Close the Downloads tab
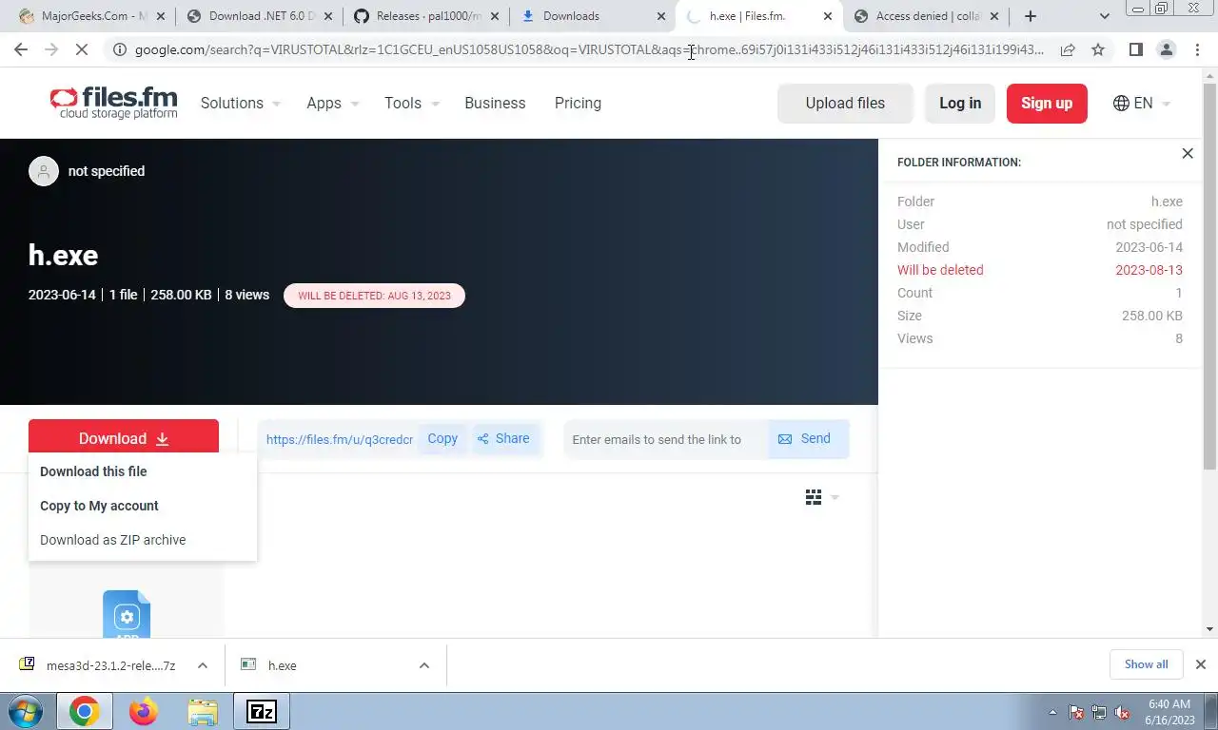The width and height of the screenshot is (1218, 730). (661, 16)
